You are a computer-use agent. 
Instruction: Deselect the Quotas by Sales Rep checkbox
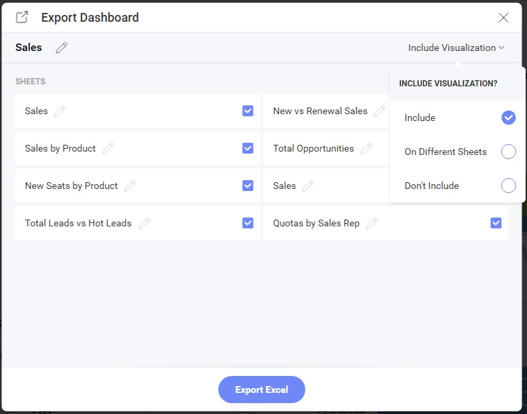[x=496, y=223]
